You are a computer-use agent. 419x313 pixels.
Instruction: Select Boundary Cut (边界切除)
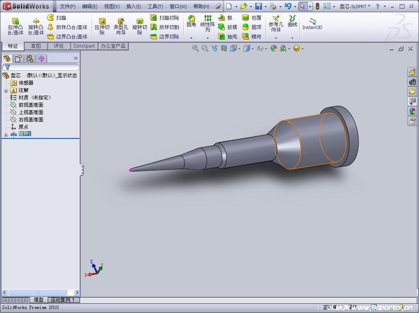pyautogui.click(x=164, y=36)
